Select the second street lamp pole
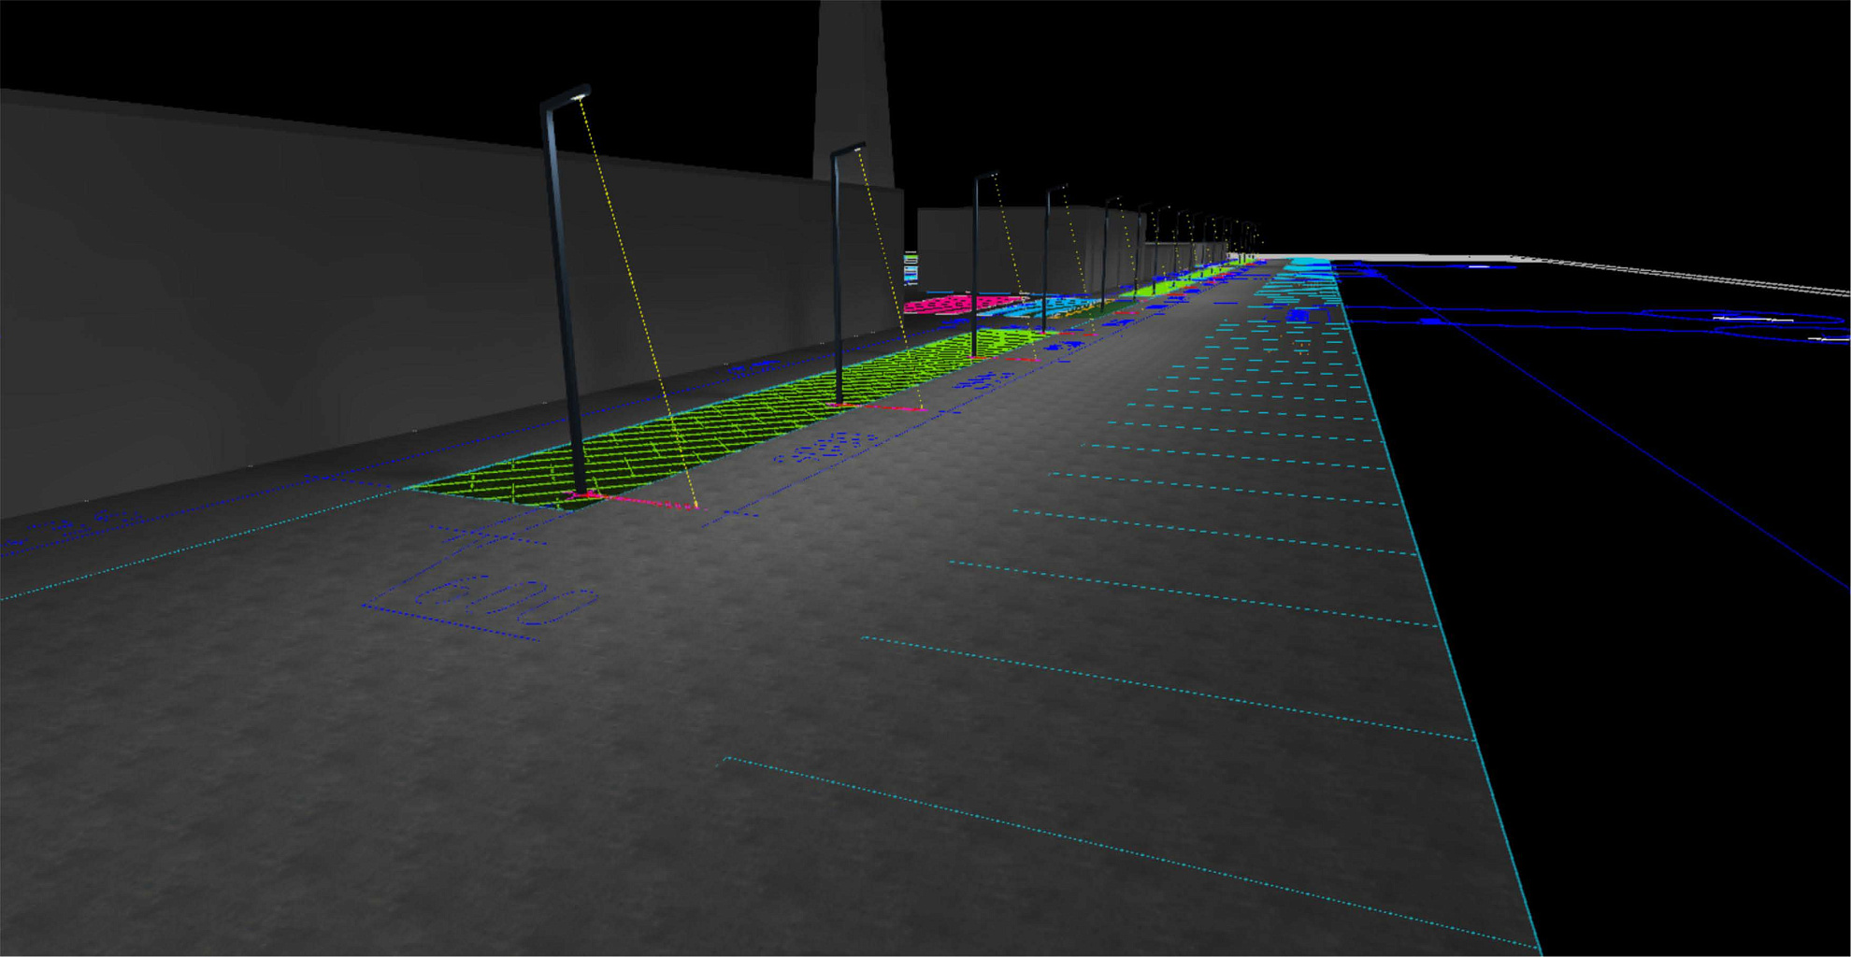Viewport: 1851px width, 957px height. coord(837,280)
